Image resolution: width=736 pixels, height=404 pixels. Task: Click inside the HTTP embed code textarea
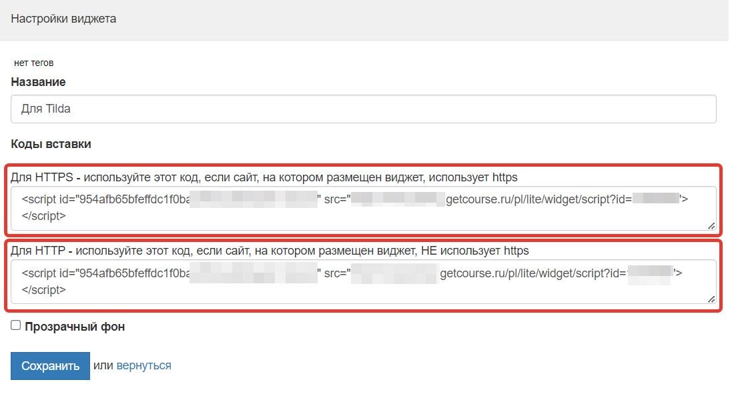[x=363, y=281]
